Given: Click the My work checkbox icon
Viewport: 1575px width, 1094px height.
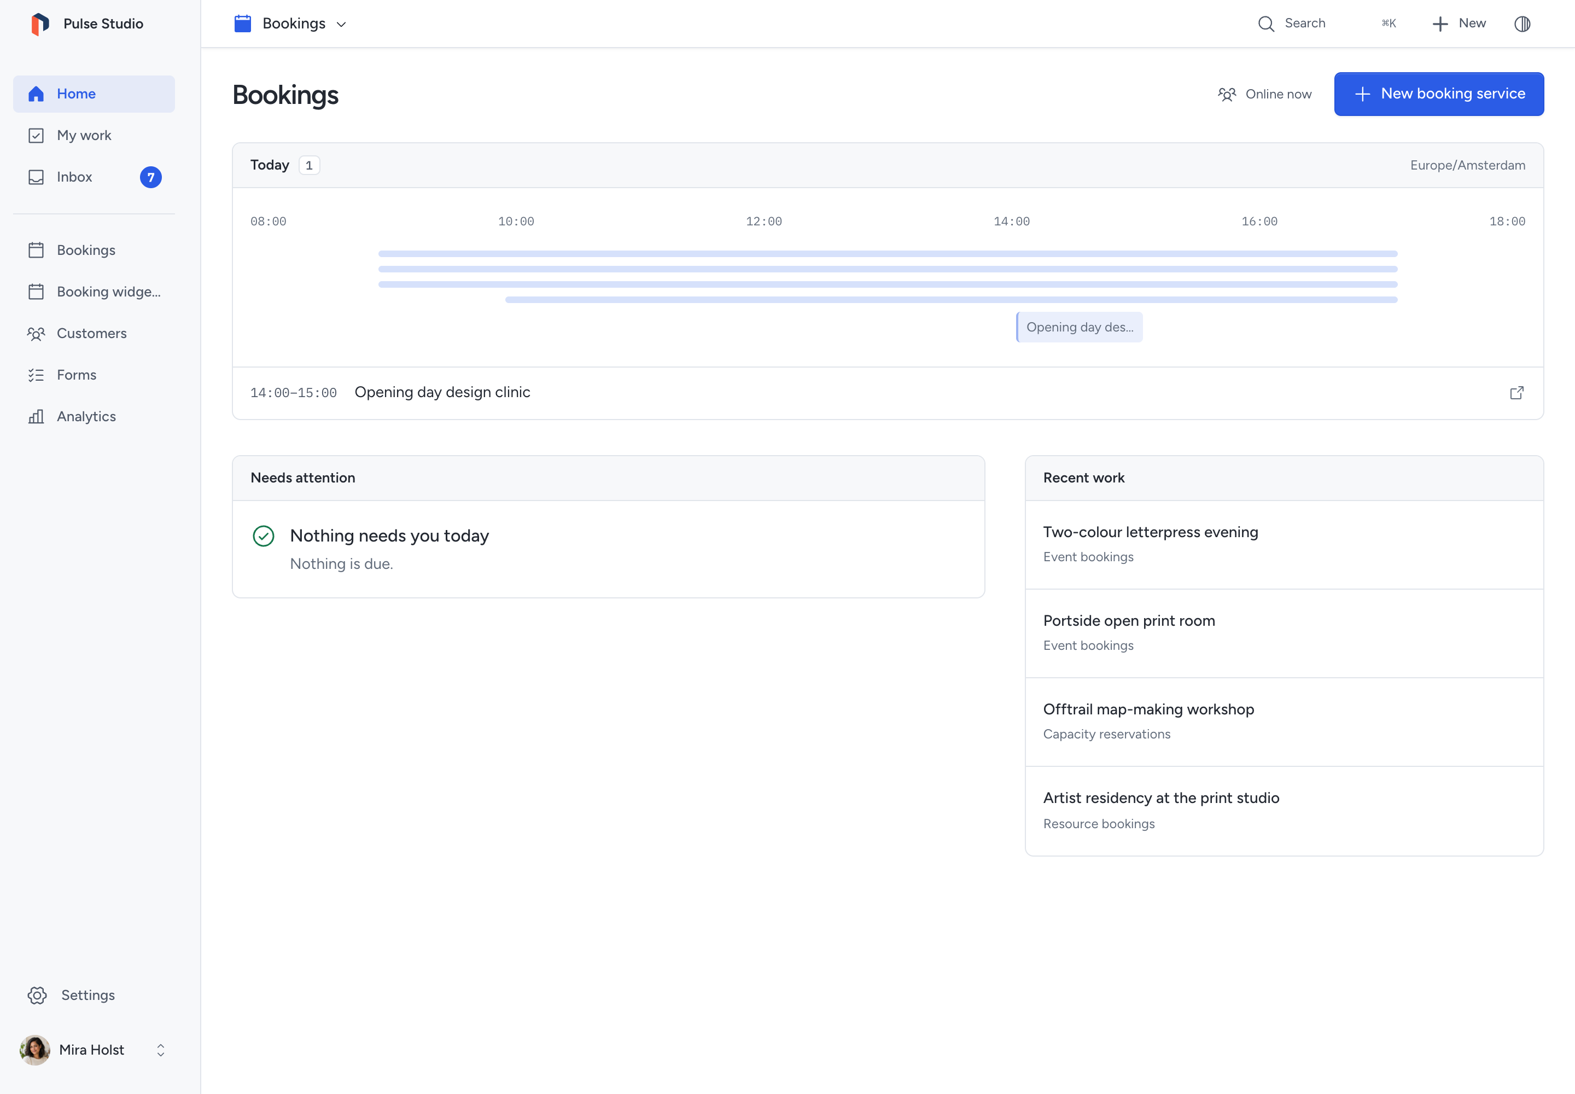Looking at the screenshot, I should (36, 136).
